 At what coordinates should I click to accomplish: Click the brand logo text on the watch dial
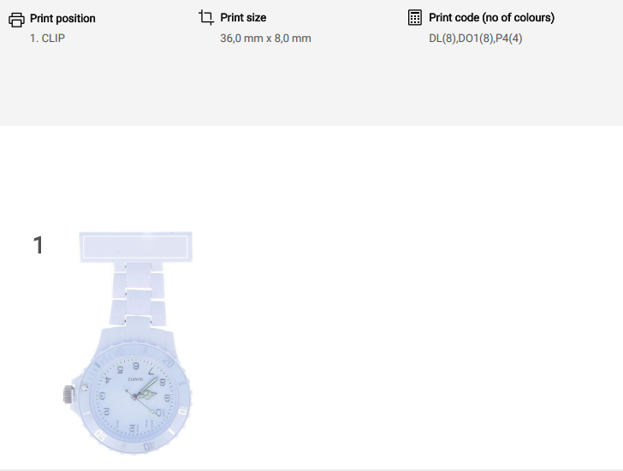[x=135, y=378]
